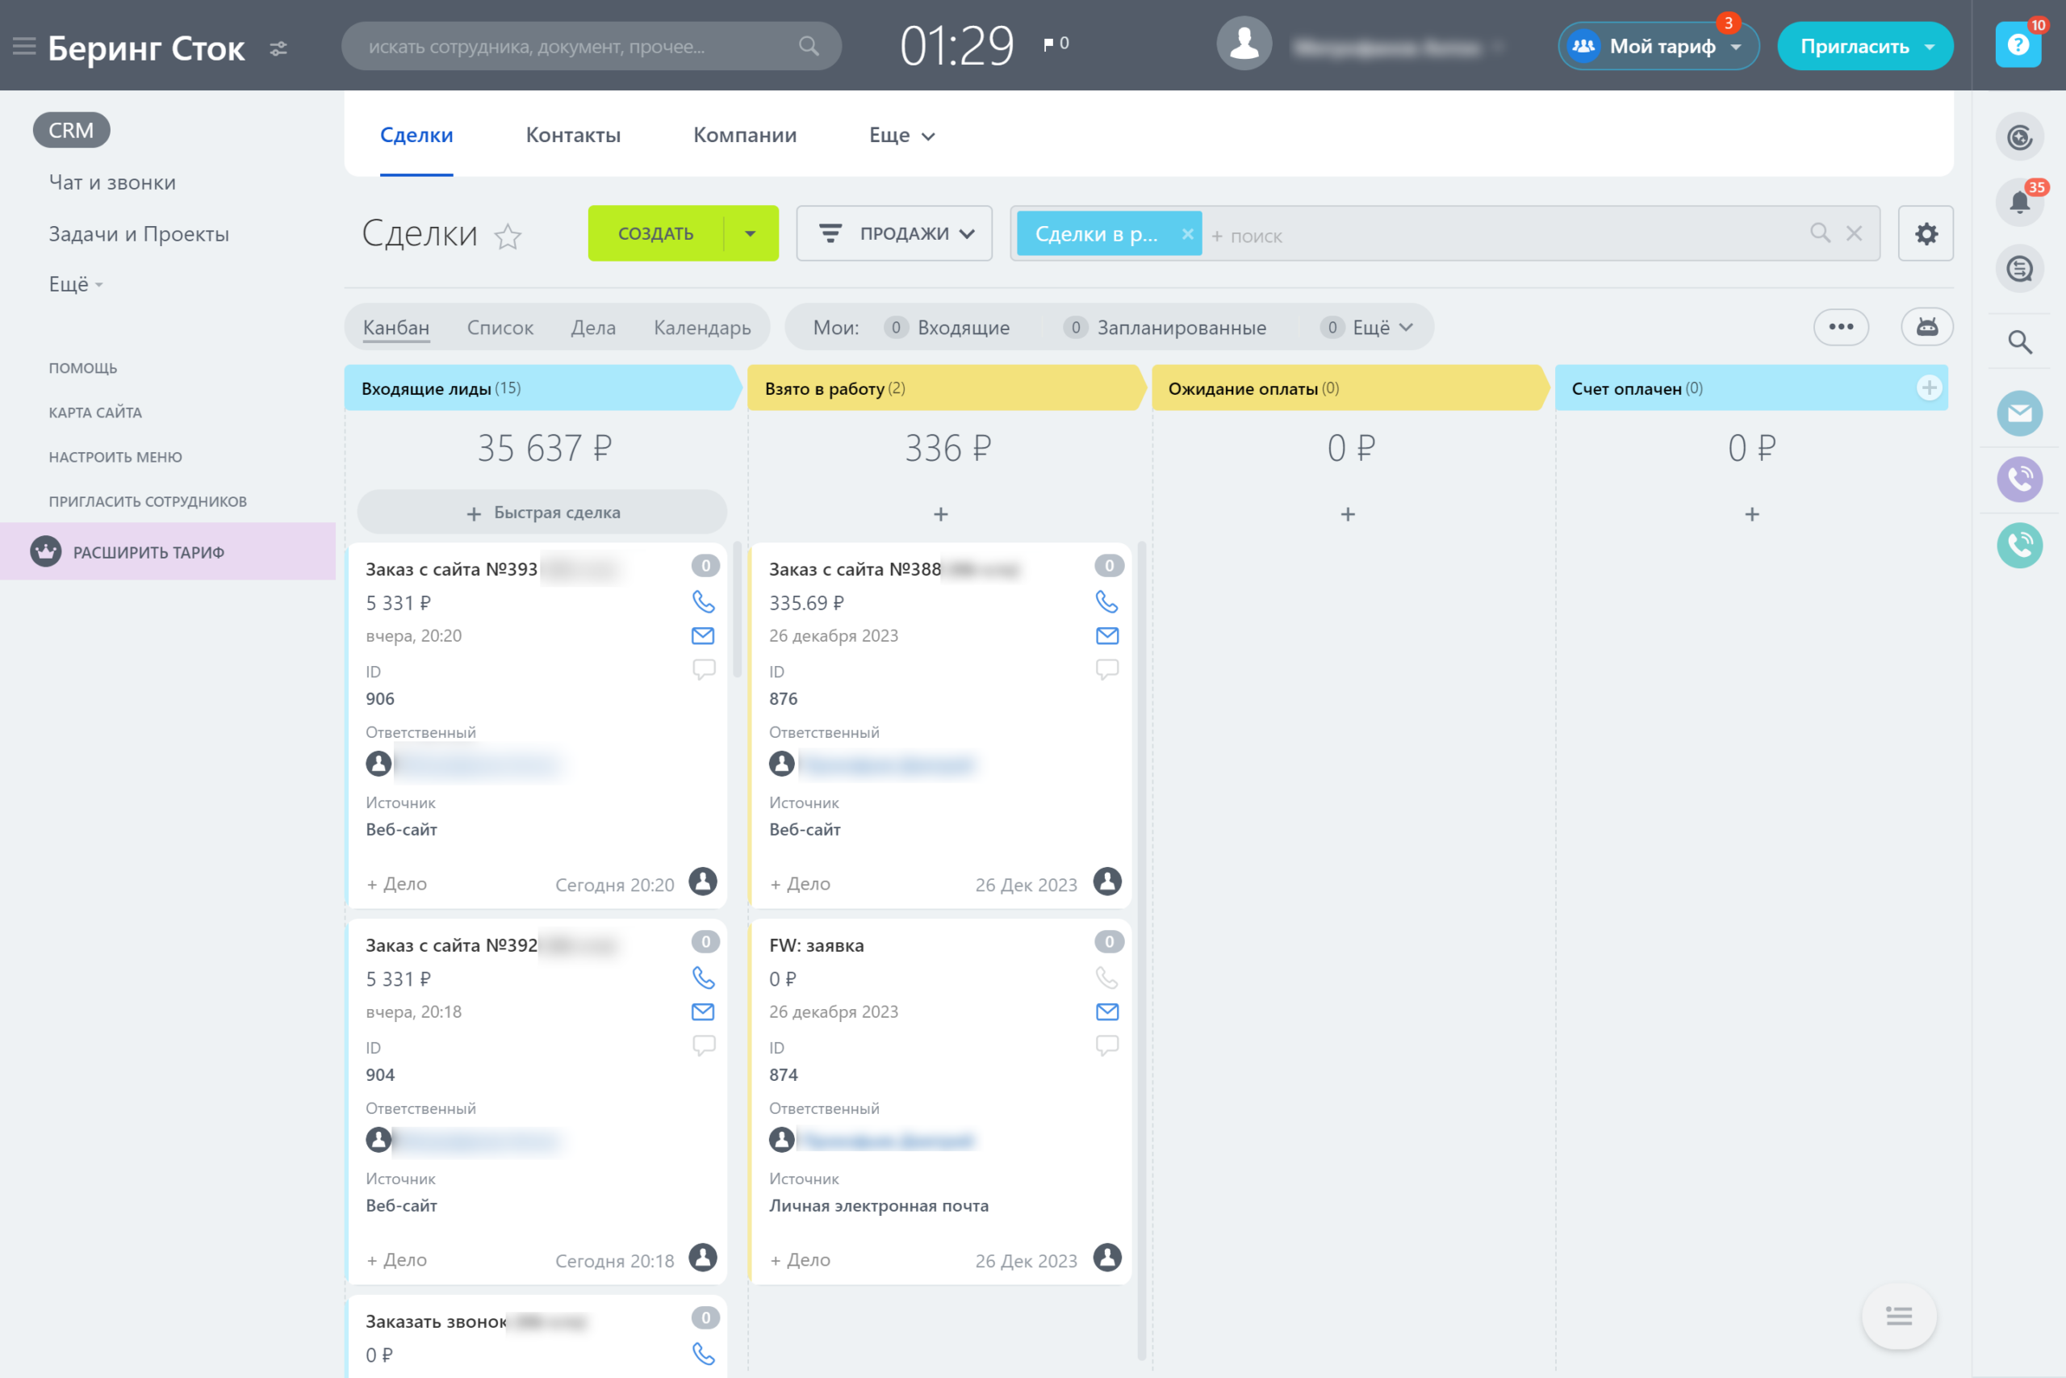Image resolution: width=2066 pixels, height=1378 pixels.
Task: Add Сделки page to favorites with star
Action: [x=508, y=237]
